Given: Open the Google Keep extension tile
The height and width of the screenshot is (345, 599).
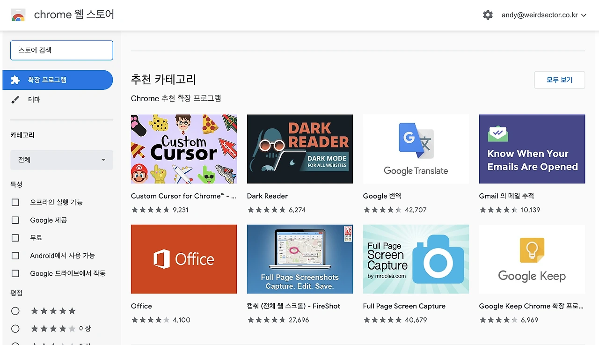Looking at the screenshot, I should pyautogui.click(x=532, y=259).
